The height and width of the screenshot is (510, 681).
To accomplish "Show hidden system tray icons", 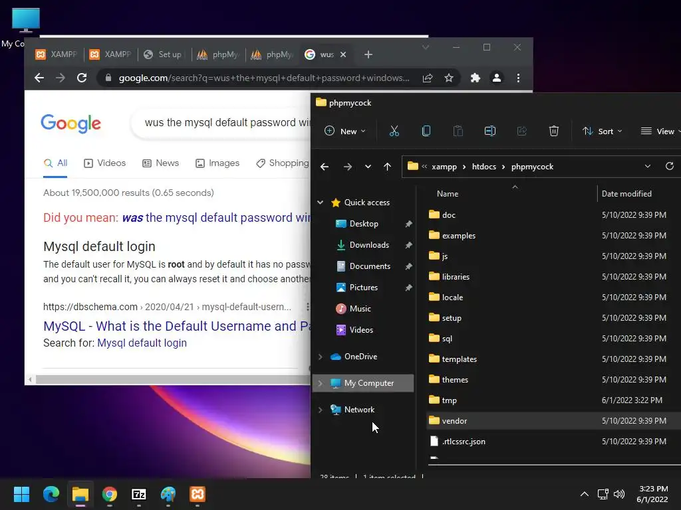I will [585, 494].
